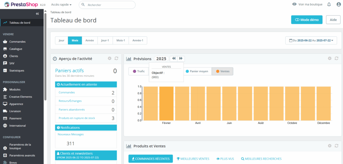Click the Tableau de bord trend icon
This screenshot has width=343, height=164.
tap(5, 22)
